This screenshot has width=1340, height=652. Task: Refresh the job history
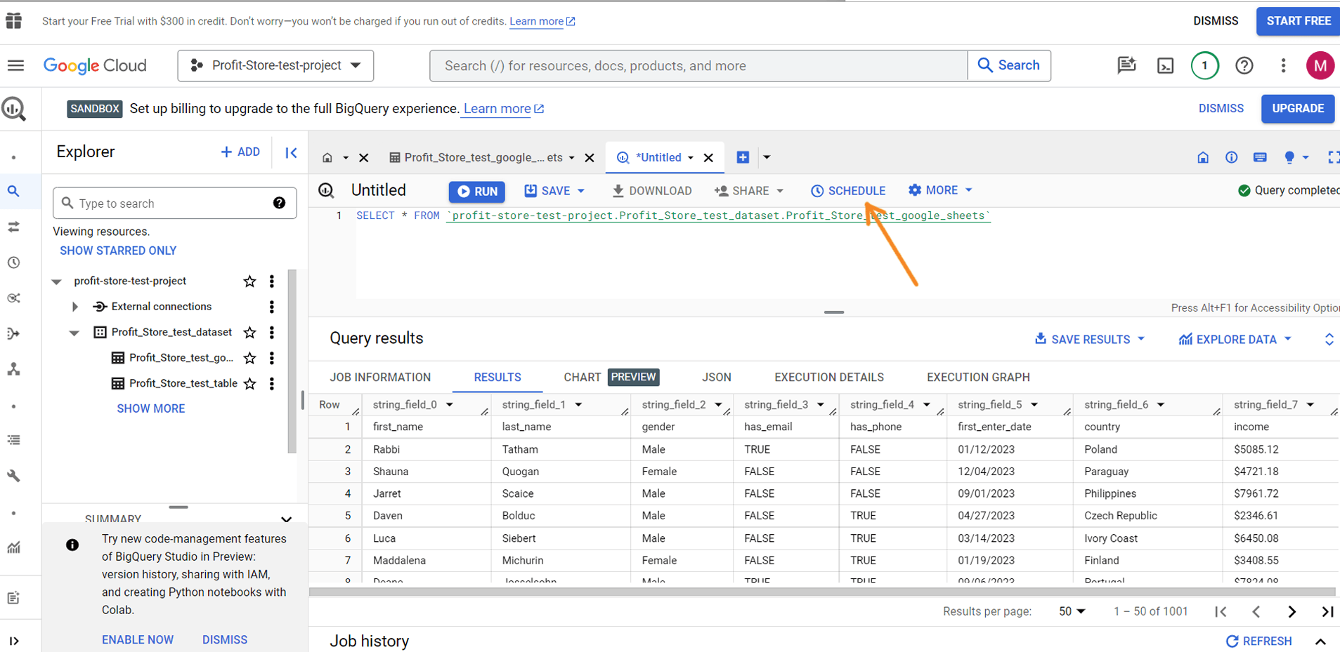pyautogui.click(x=1258, y=641)
